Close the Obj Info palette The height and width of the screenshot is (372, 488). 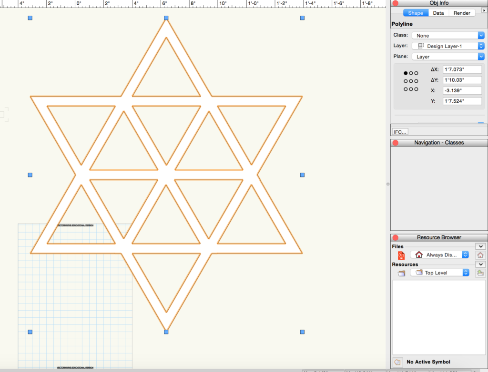(396, 3)
